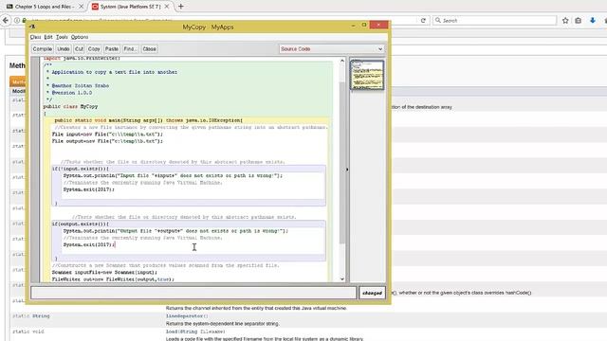Click the public static void main line
The height and width of the screenshot is (341, 607).
[x=149, y=120]
